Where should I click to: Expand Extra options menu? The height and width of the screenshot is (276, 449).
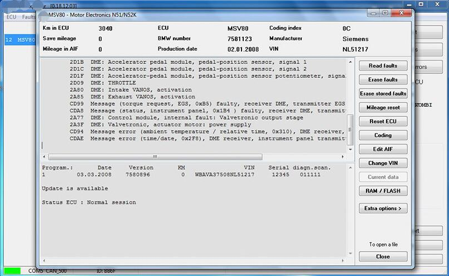point(383,208)
